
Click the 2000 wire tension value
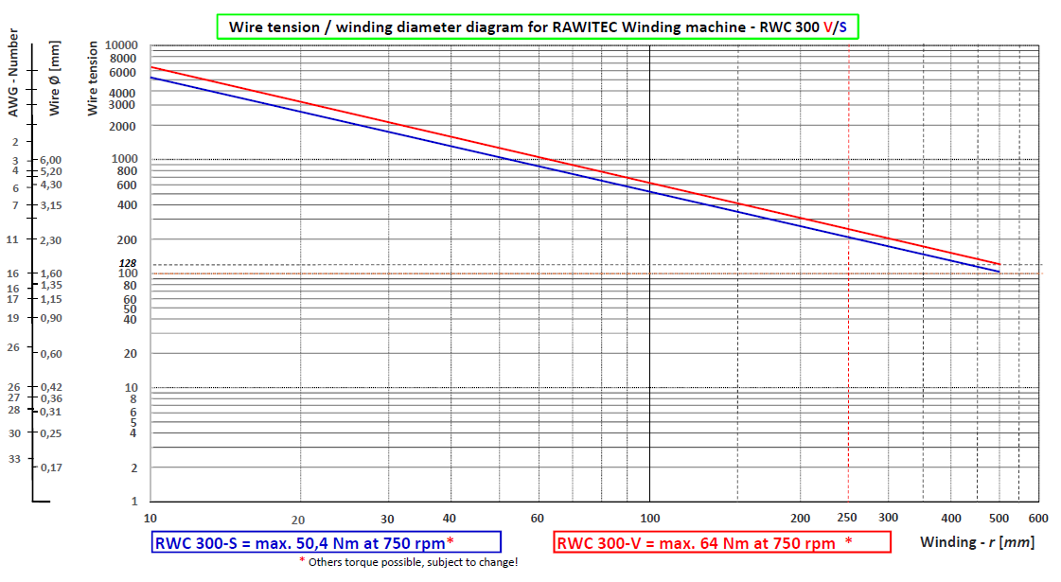coord(122,127)
